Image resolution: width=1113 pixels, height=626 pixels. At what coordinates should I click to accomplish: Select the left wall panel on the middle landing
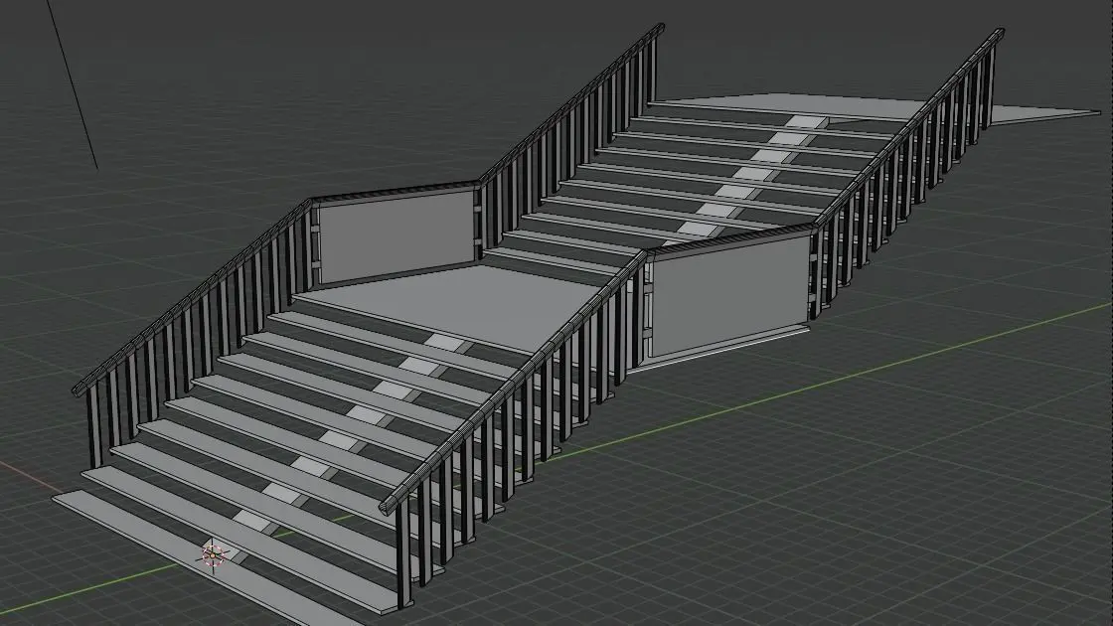click(397, 235)
